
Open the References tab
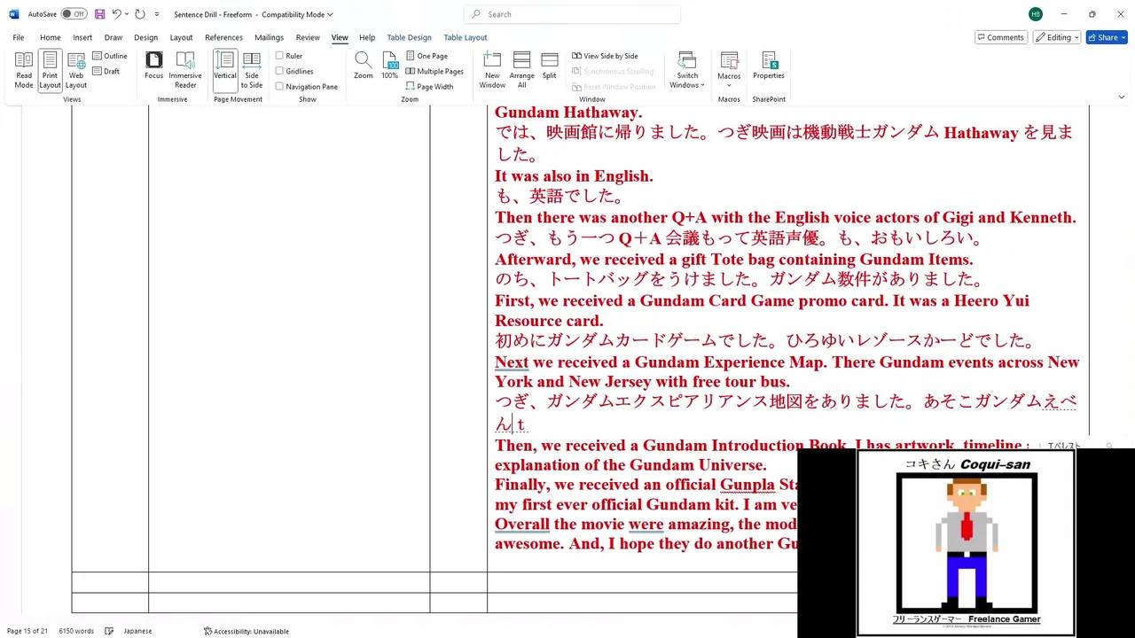click(223, 37)
